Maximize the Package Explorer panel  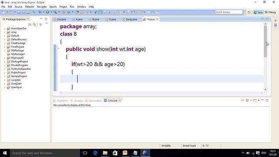(46, 19)
